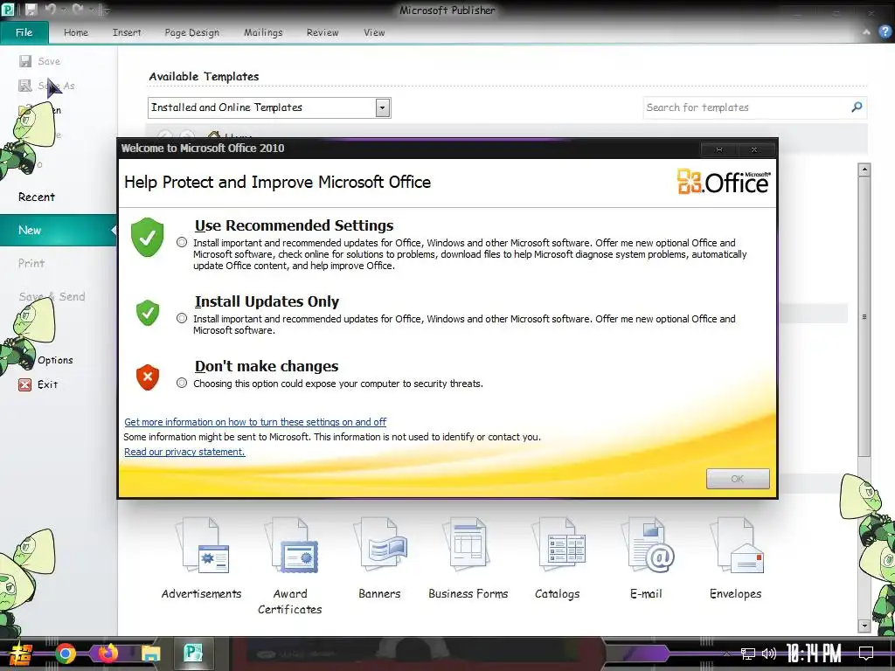Open the Advertisements template category

point(202,558)
